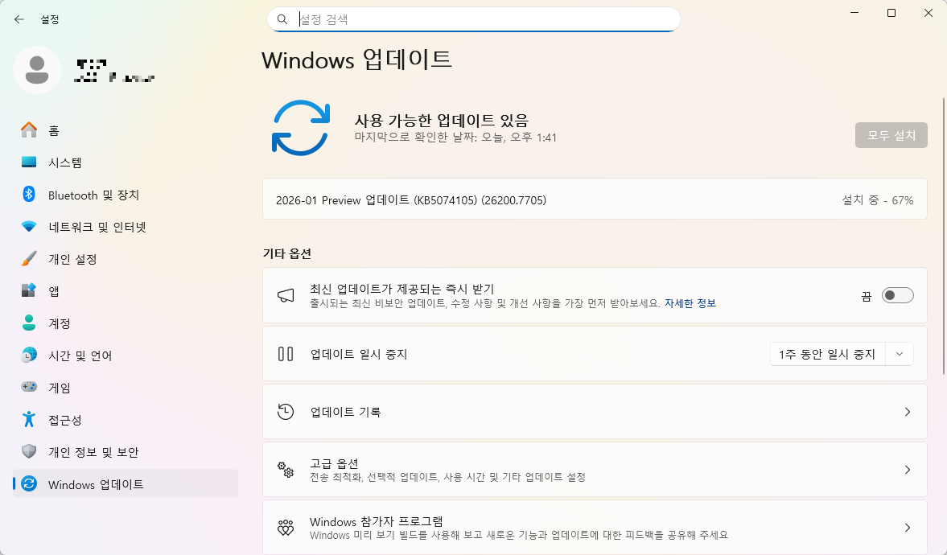
Task: Click the search magnifier icon
Action: 282,19
